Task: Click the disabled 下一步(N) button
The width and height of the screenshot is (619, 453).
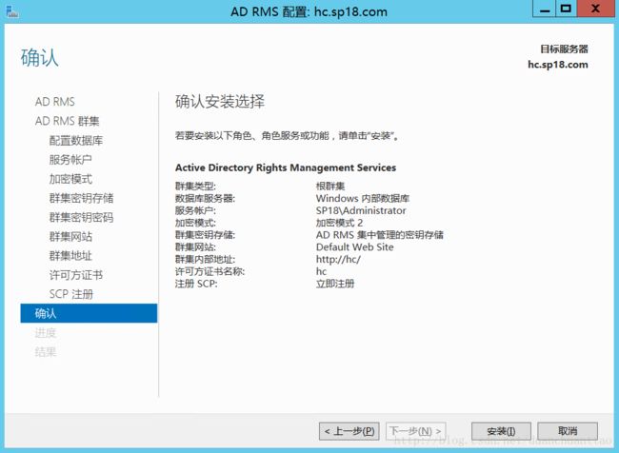Action: pos(415,431)
